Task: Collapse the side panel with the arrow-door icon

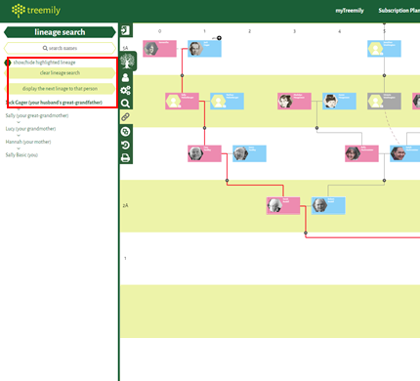Action: (x=125, y=30)
